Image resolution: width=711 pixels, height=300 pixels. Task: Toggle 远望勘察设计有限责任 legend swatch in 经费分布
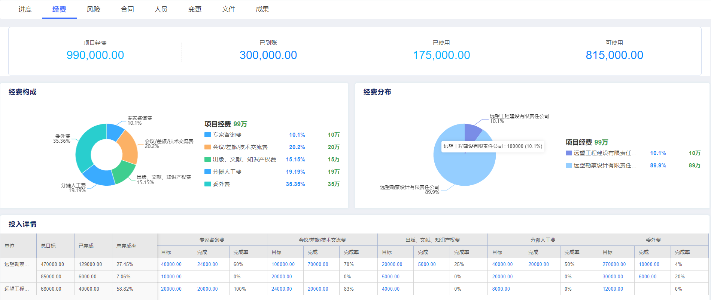(x=569, y=166)
